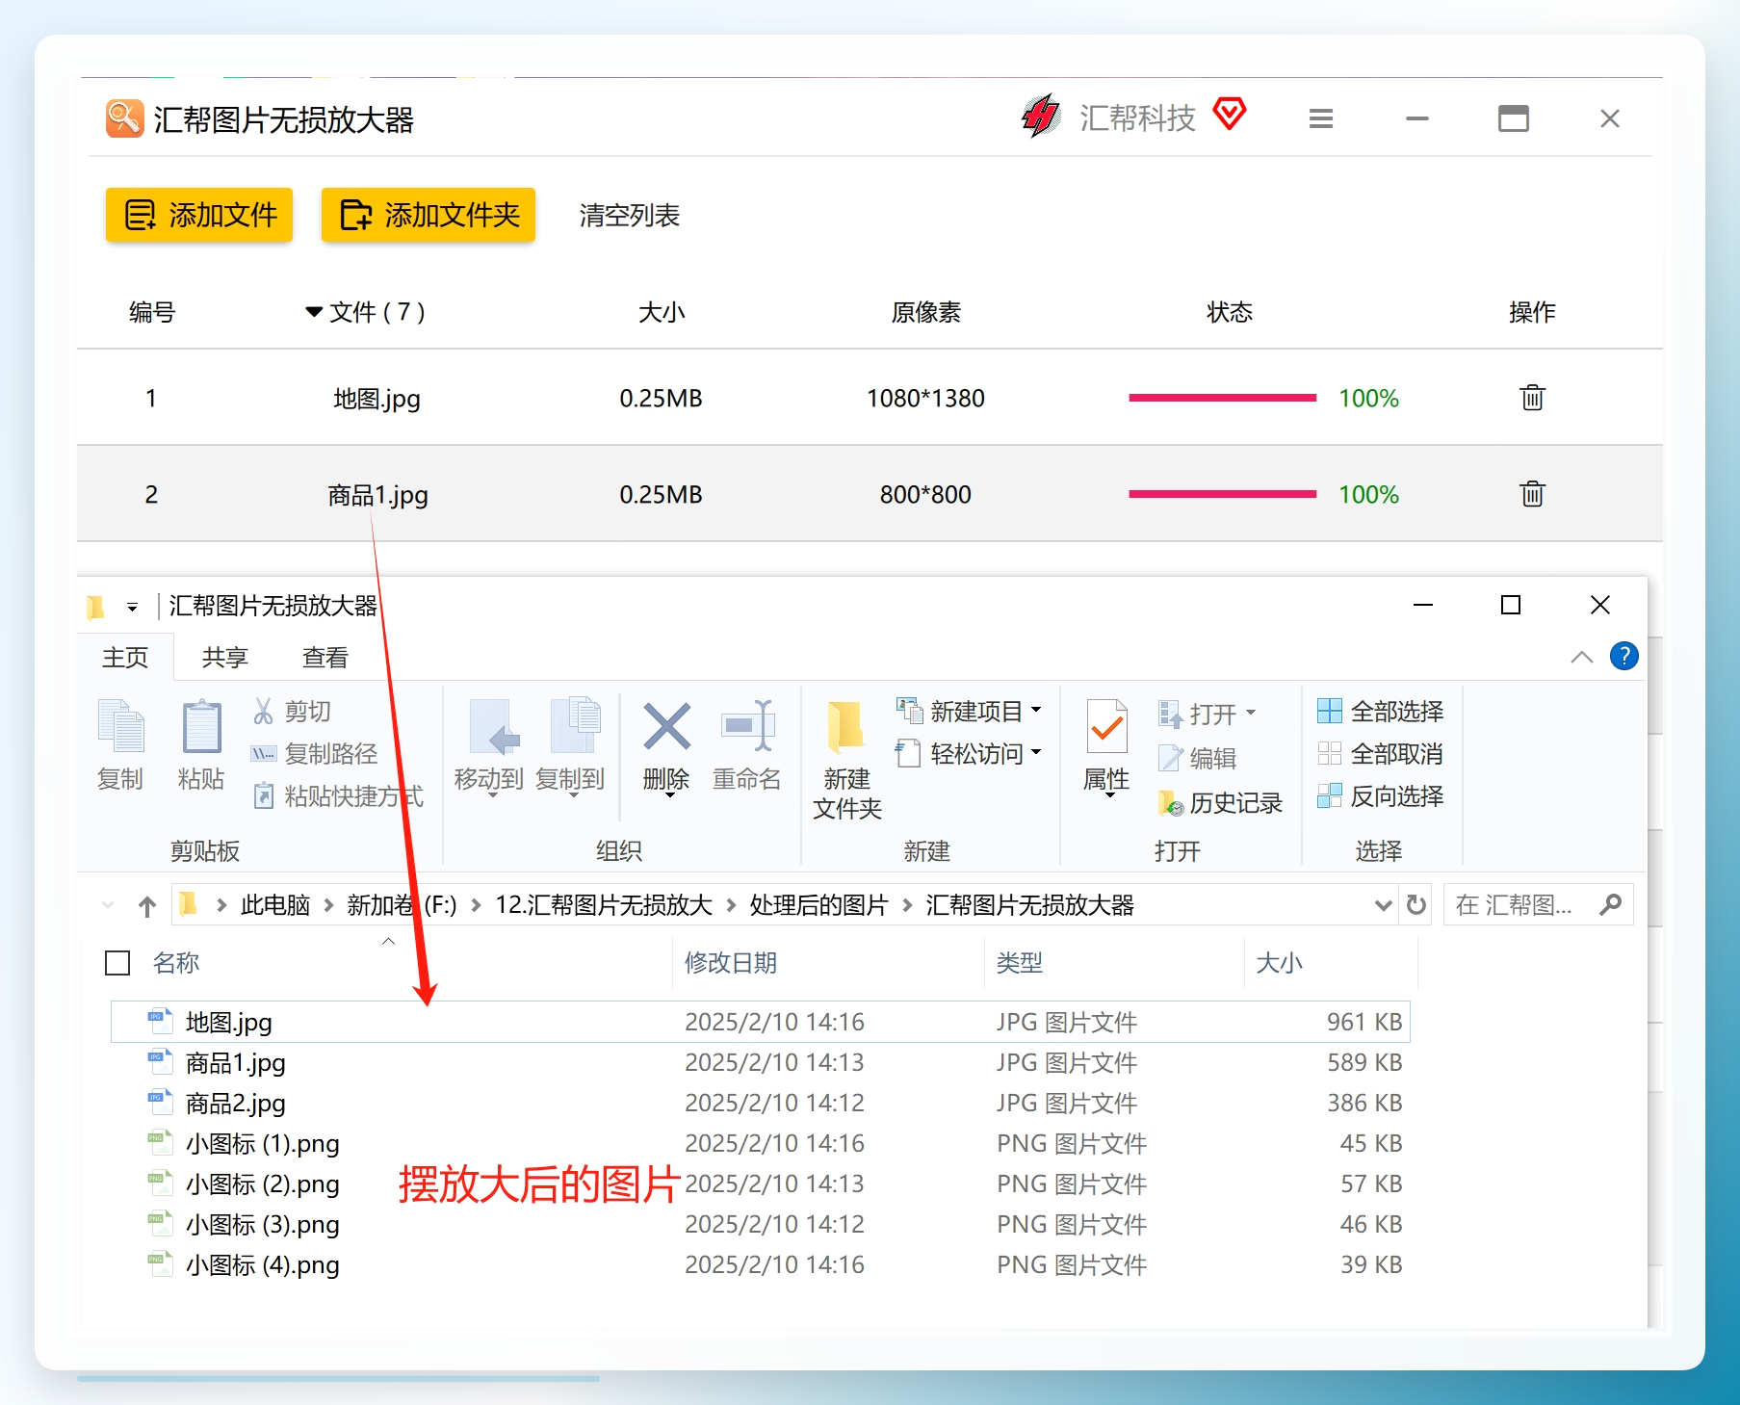Viewport: 1740px width, 1405px height.
Task: Expand the address bar history dropdown
Action: 1383,905
